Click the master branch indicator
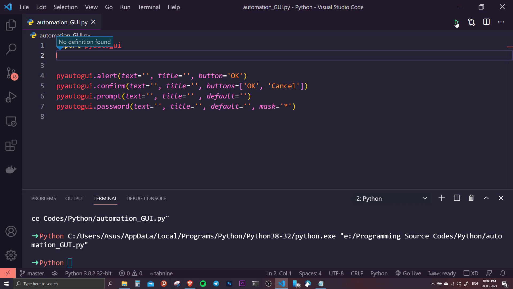 [x=32, y=273]
